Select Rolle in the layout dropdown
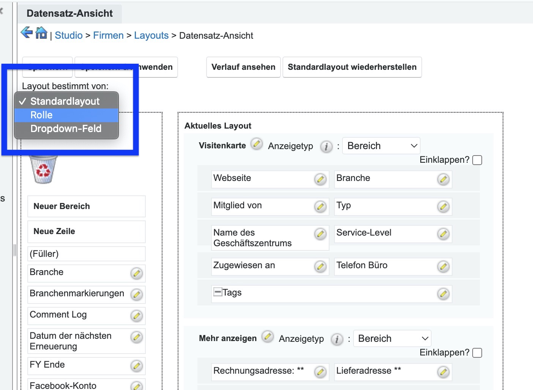 tap(42, 115)
